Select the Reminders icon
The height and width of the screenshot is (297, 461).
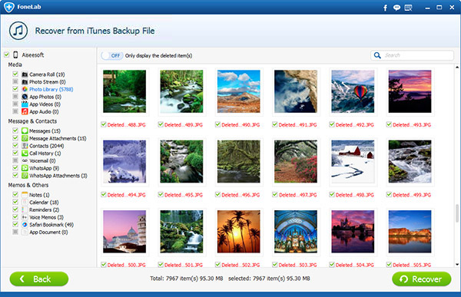(x=25, y=210)
